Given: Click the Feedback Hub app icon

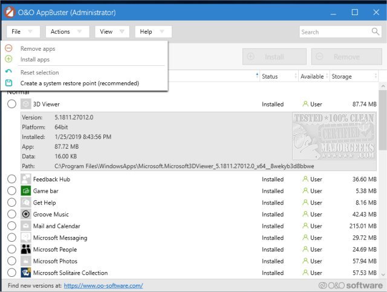Looking at the screenshot, I should click(26, 179).
